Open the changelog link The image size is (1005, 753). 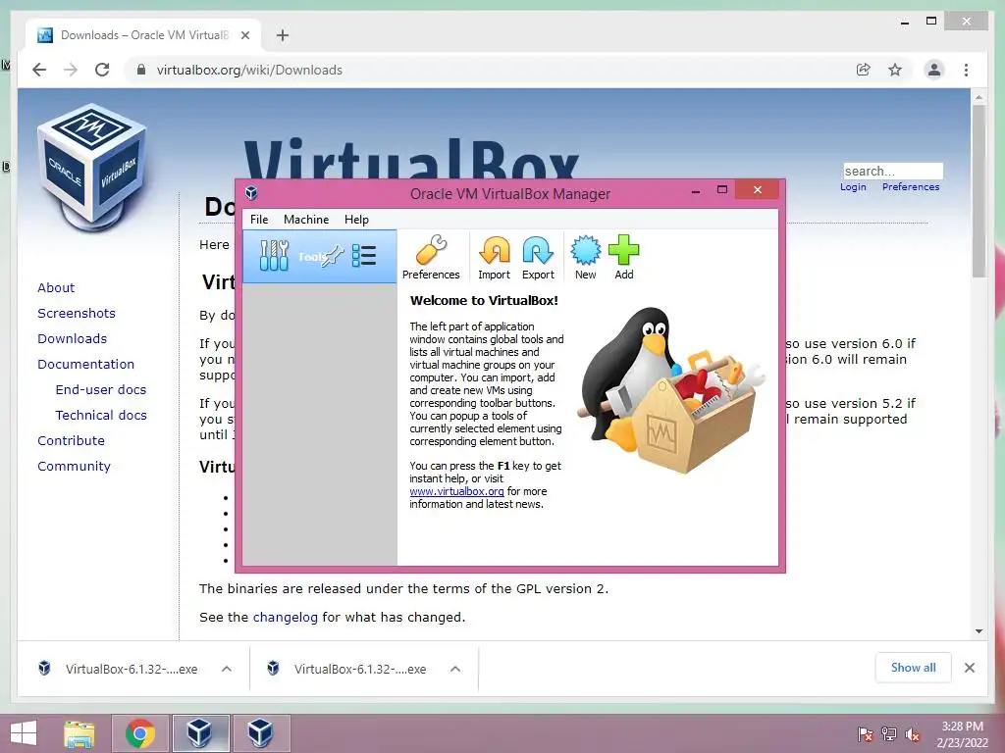(286, 618)
